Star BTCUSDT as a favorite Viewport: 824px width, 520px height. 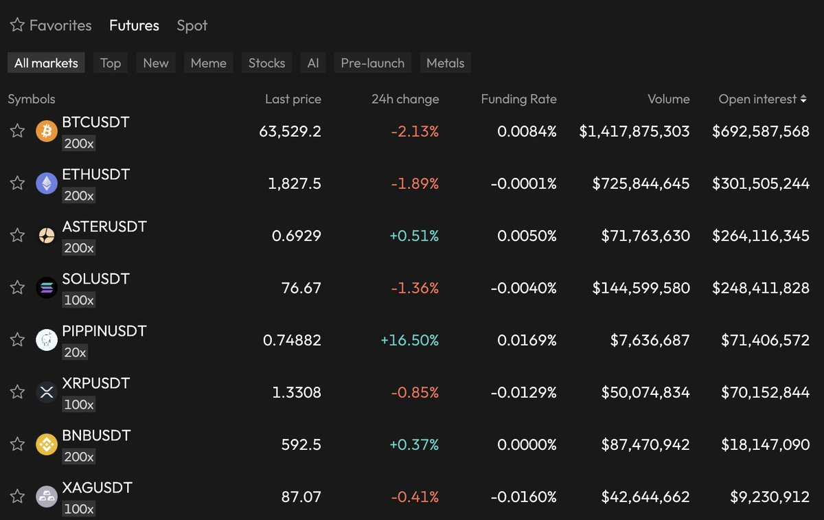(17, 131)
